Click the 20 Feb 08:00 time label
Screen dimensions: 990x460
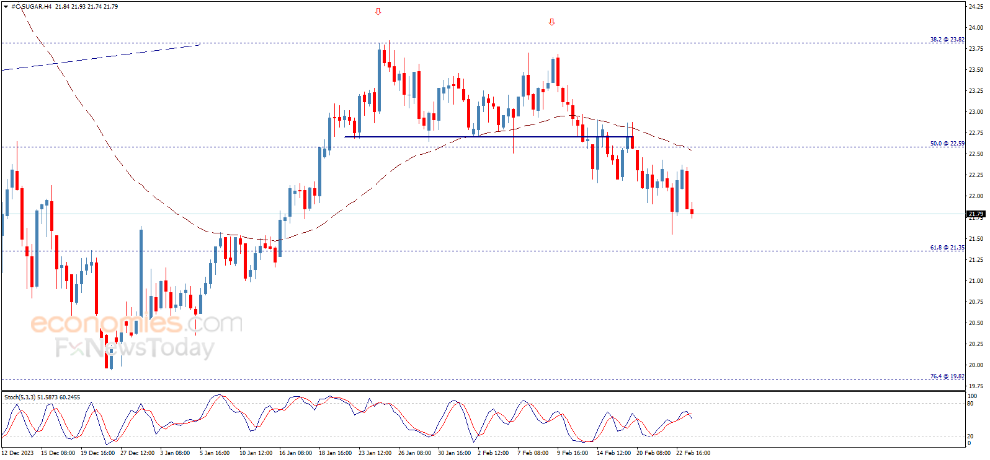[653, 453]
